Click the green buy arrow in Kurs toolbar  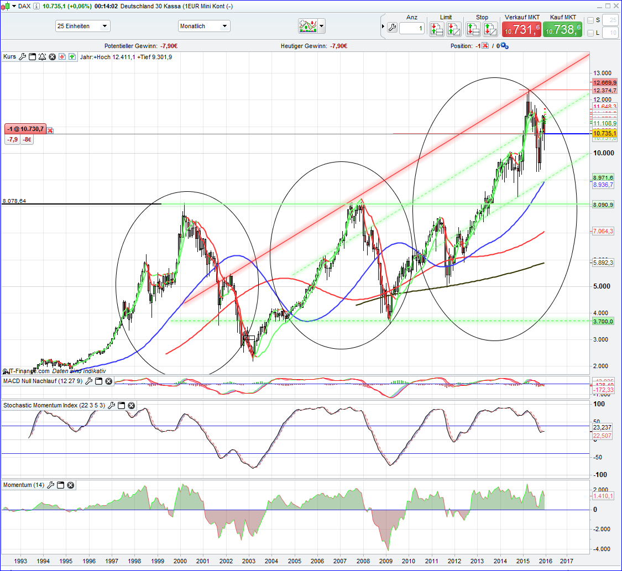pyautogui.click(x=72, y=56)
